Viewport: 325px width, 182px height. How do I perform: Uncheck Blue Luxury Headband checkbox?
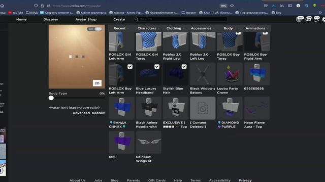pos(157,66)
